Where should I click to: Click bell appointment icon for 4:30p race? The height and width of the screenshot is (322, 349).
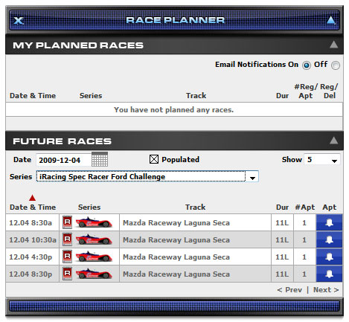point(329,257)
